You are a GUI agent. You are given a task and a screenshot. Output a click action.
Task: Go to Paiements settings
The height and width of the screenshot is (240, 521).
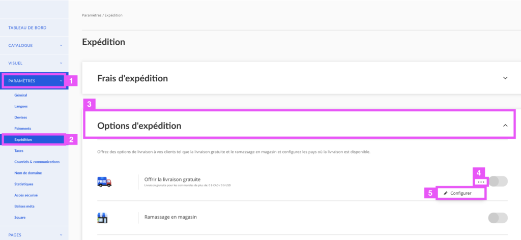pos(22,128)
